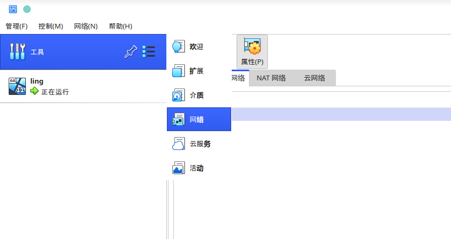Click the pin icon in Tools header
Screen dimensions: 451x239
coord(130,52)
